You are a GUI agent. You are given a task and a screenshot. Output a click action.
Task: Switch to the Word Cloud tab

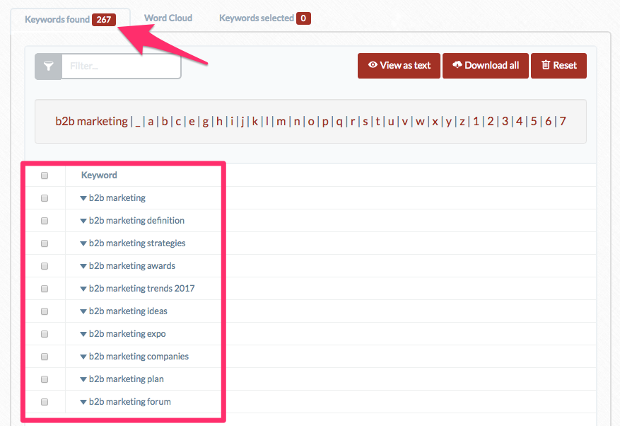click(x=168, y=18)
